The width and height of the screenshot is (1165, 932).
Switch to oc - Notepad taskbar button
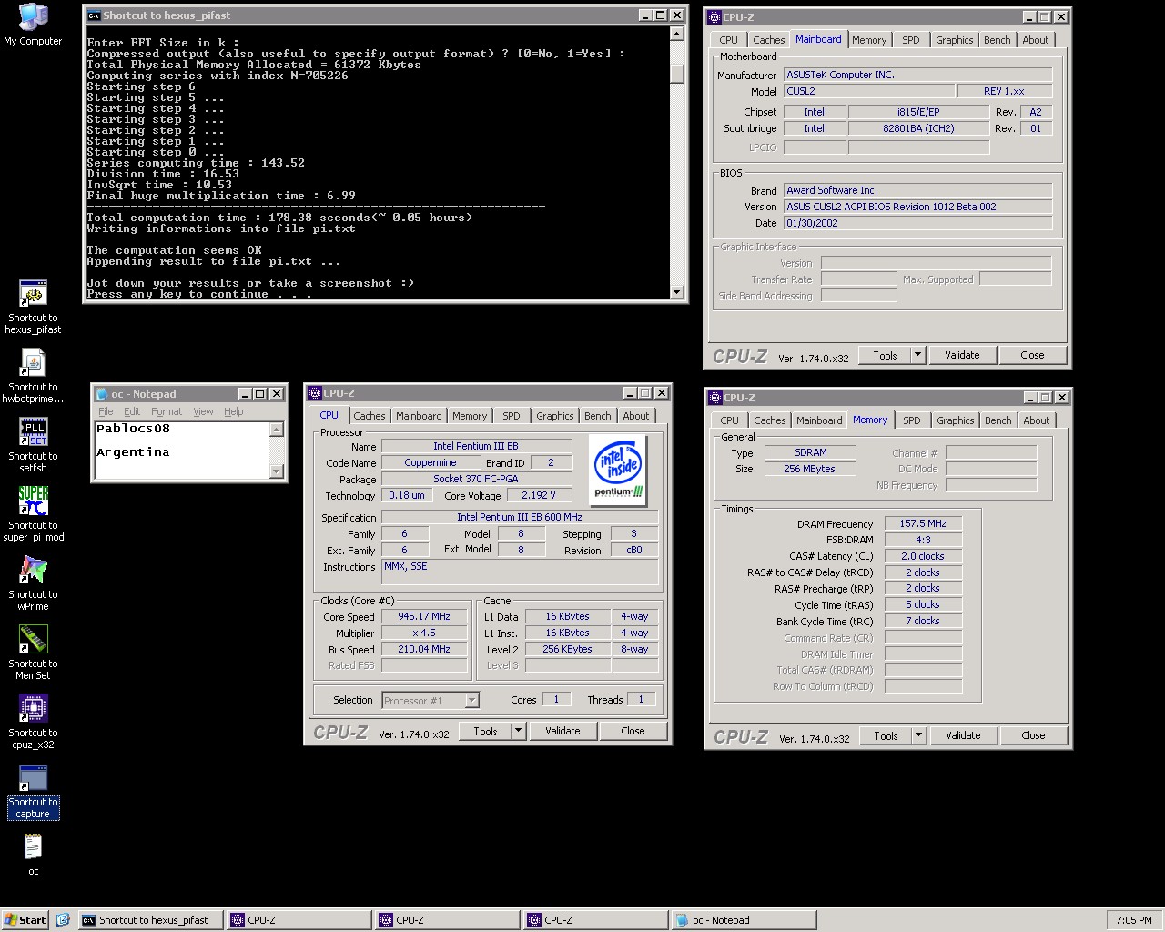(x=745, y=920)
